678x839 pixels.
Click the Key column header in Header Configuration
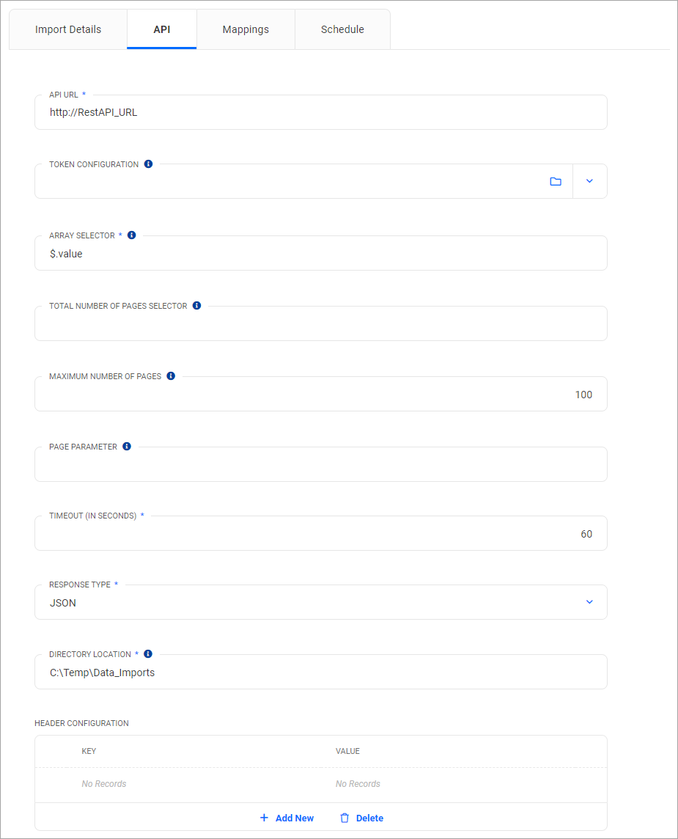[89, 750]
